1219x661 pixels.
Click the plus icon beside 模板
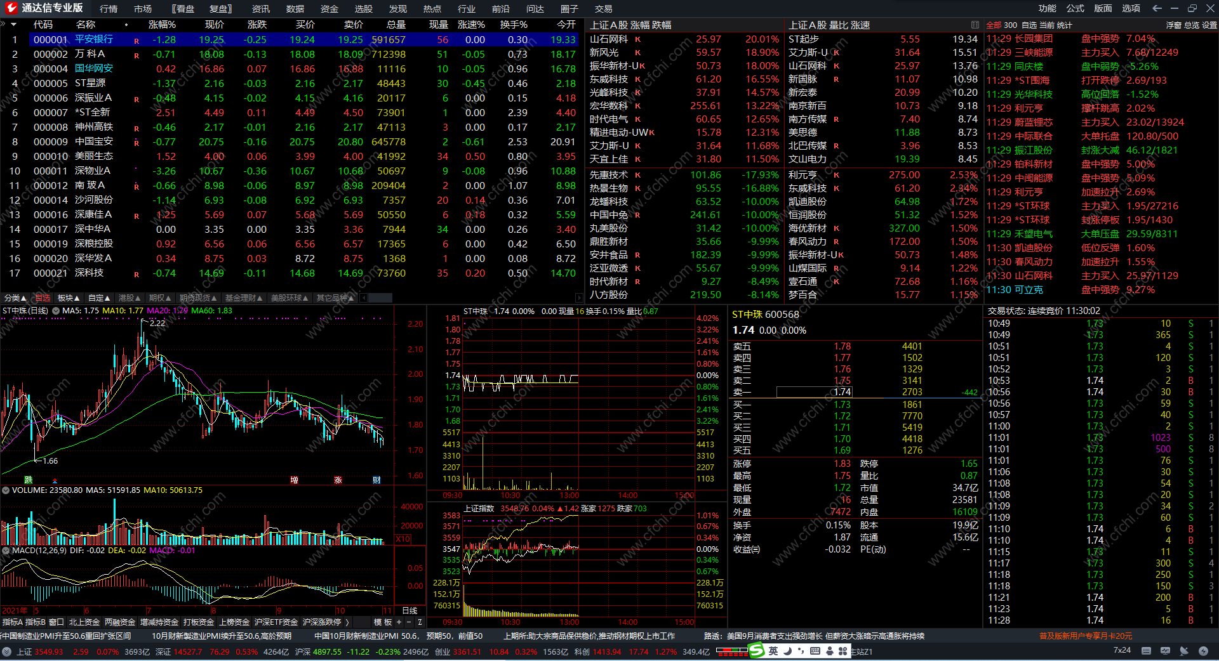coord(399,622)
